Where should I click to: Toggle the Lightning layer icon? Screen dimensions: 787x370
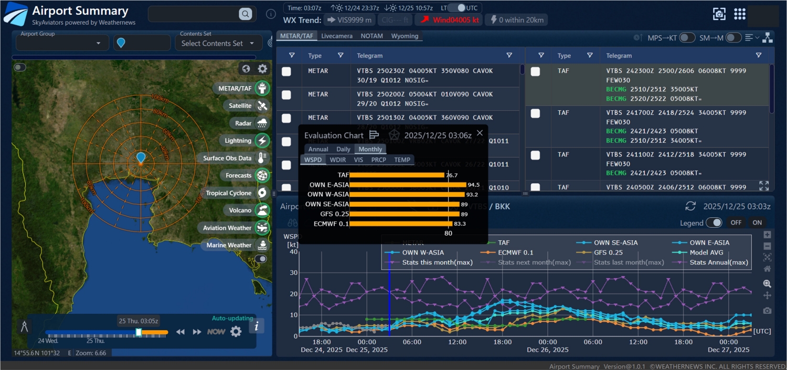click(262, 141)
